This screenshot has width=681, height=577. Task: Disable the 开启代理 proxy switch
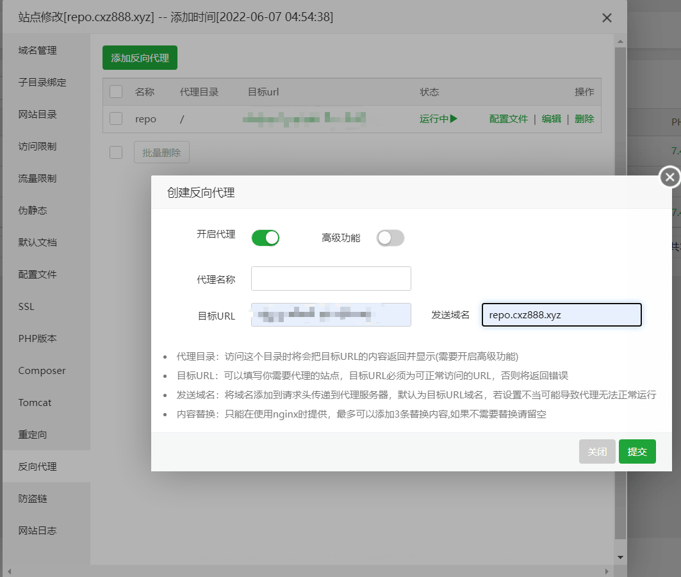point(265,238)
